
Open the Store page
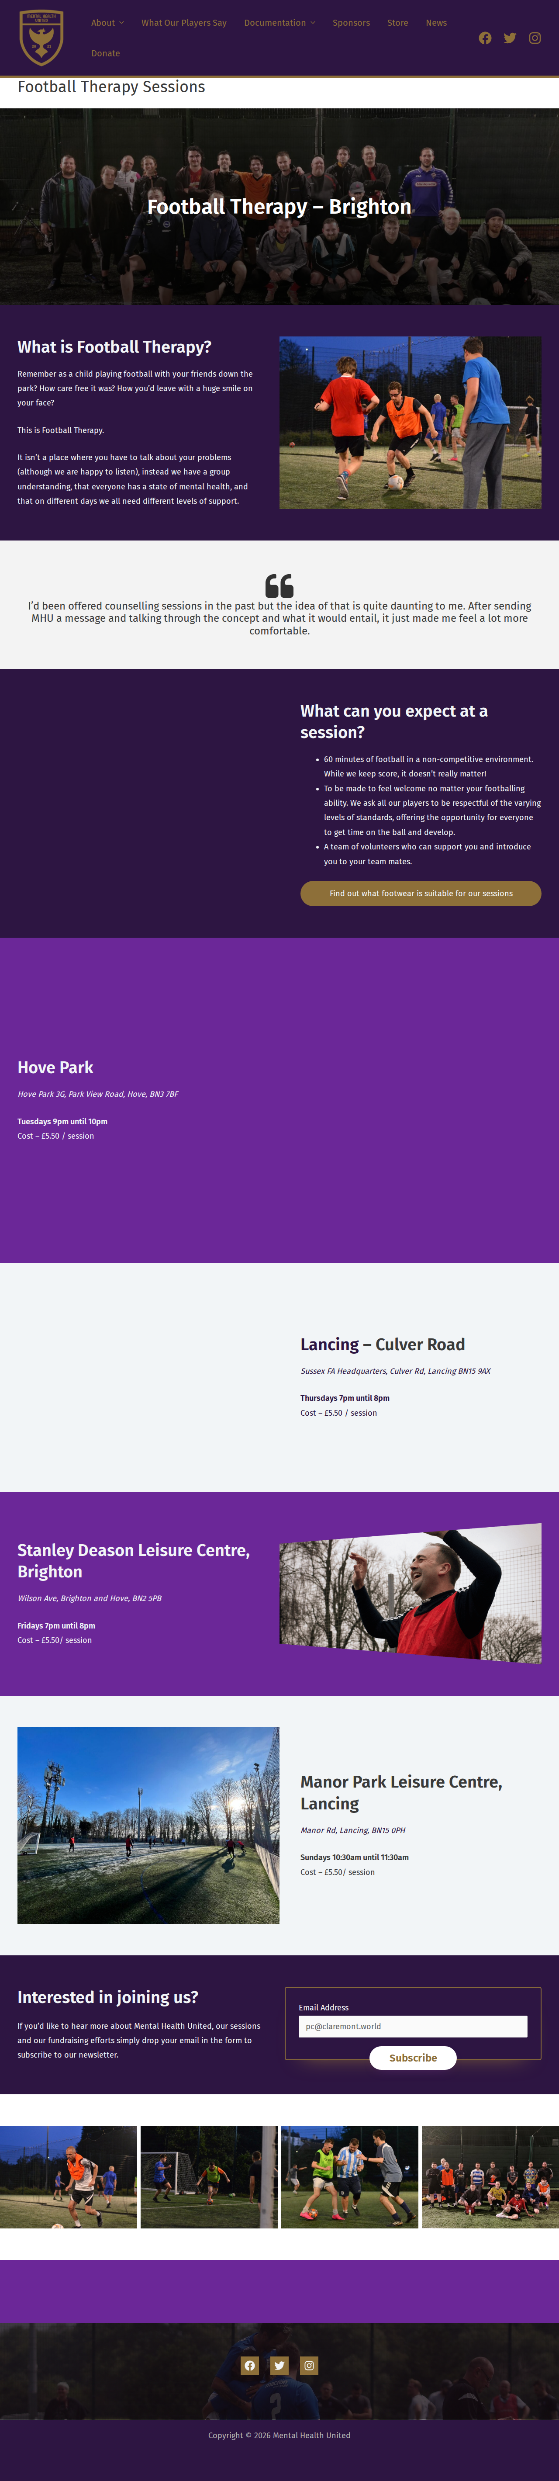tap(397, 23)
